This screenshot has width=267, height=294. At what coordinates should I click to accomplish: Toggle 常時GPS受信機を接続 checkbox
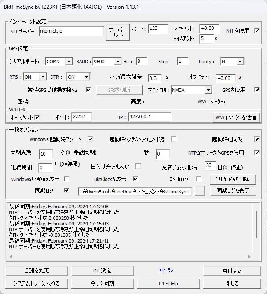coord(88,90)
